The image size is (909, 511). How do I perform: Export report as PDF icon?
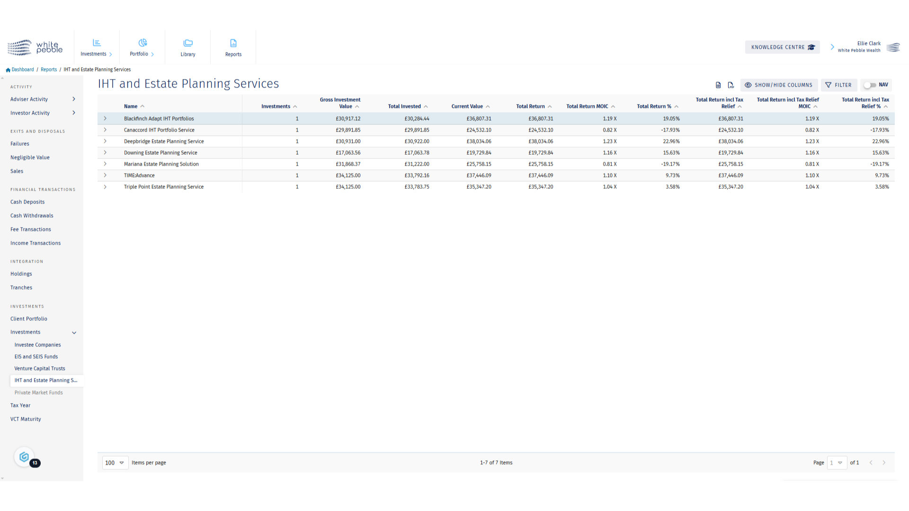[731, 85]
